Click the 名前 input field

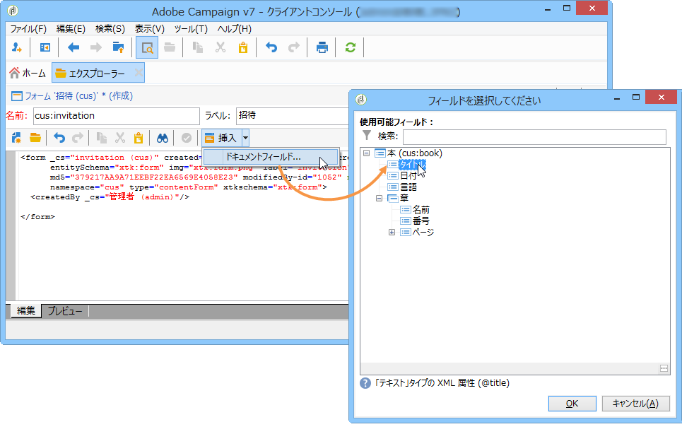(116, 116)
